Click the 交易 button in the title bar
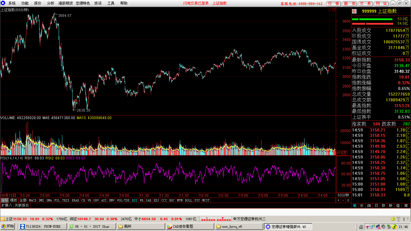This screenshot has height=231, width=411. click(366, 3)
